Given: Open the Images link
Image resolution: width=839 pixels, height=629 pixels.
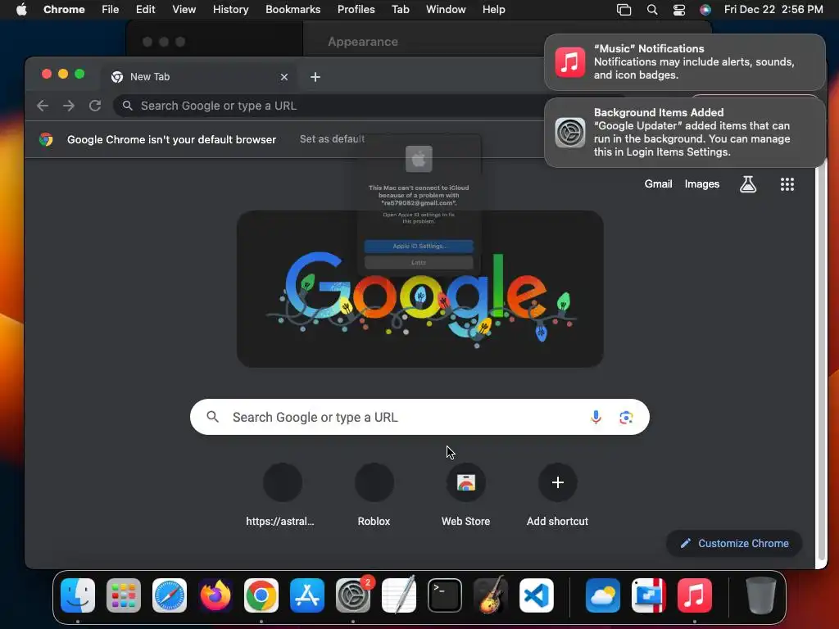Looking at the screenshot, I should pyautogui.click(x=702, y=184).
